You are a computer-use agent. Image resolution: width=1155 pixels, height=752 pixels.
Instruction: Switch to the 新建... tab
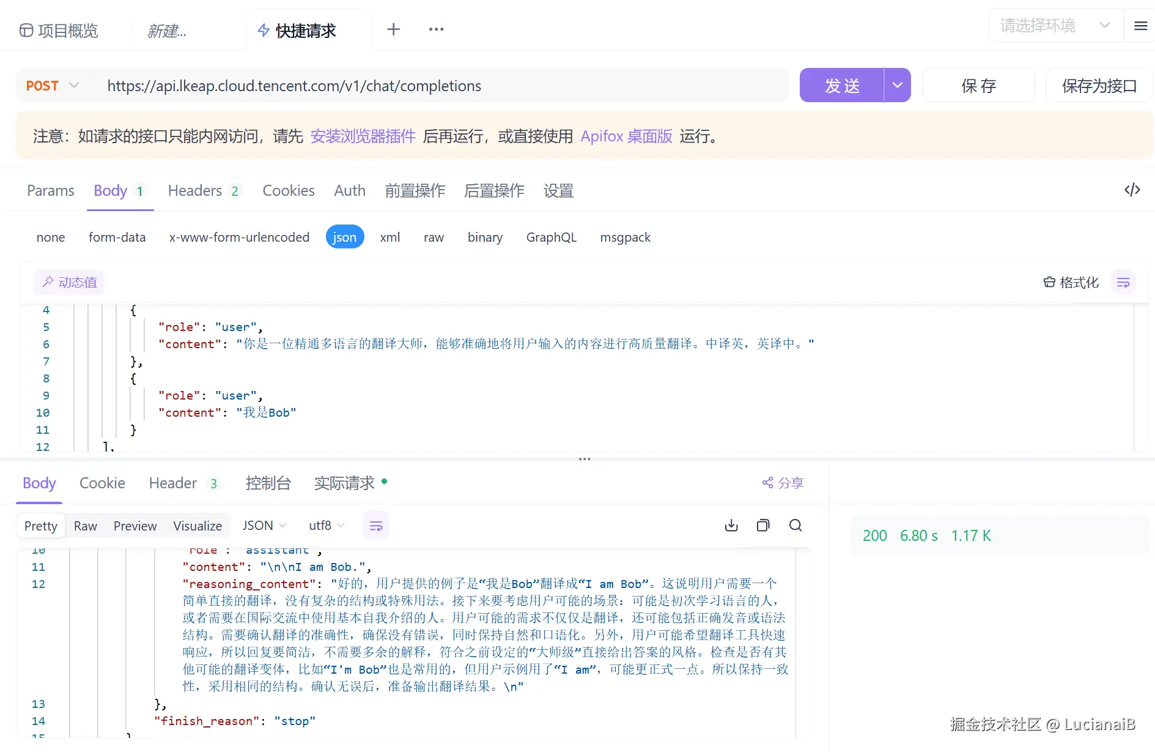tap(167, 31)
